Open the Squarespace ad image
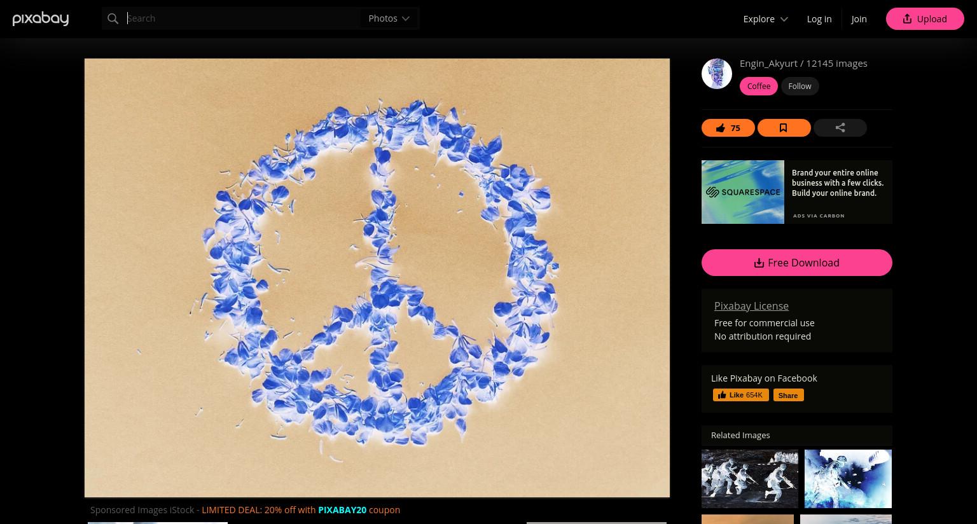Viewport: 977px width, 524px height. [743, 192]
